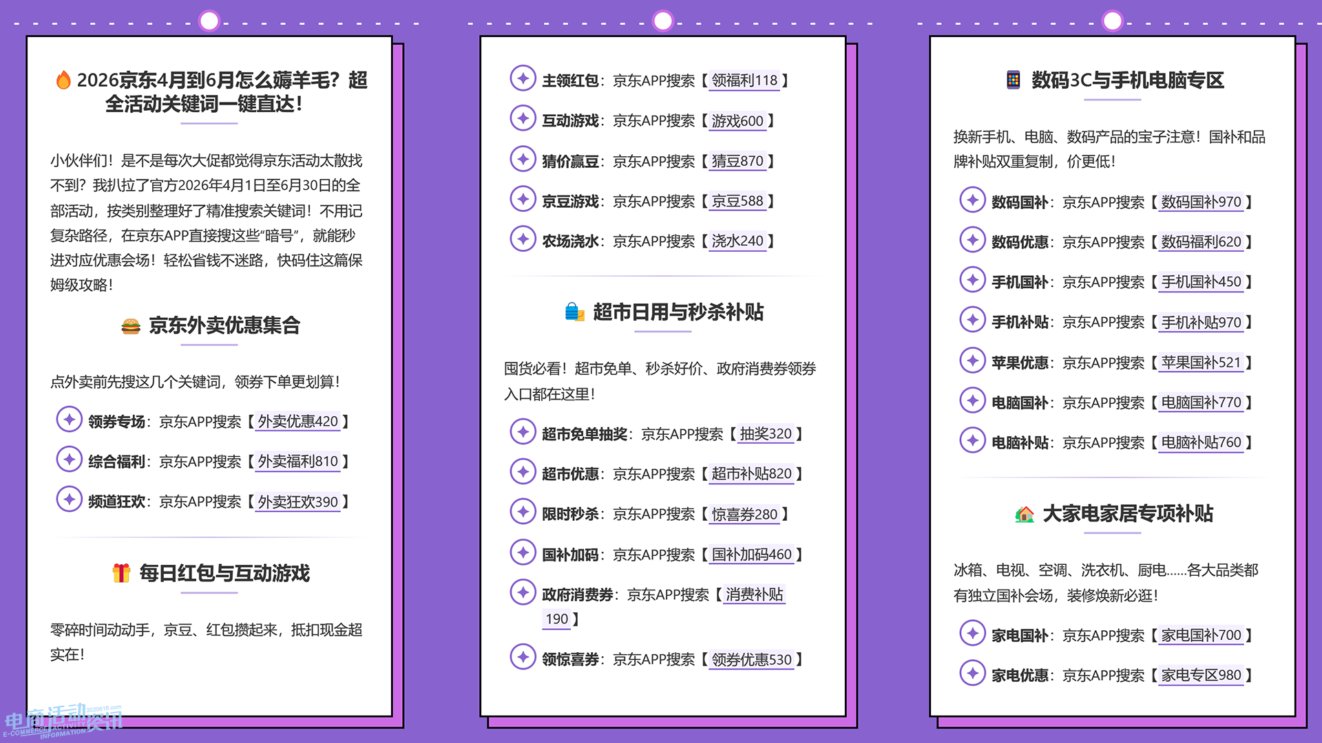Click the star bullet icon before 京豆游戏
The height and width of the screenshot is (743, 1322).
click(x=523, y=199)
